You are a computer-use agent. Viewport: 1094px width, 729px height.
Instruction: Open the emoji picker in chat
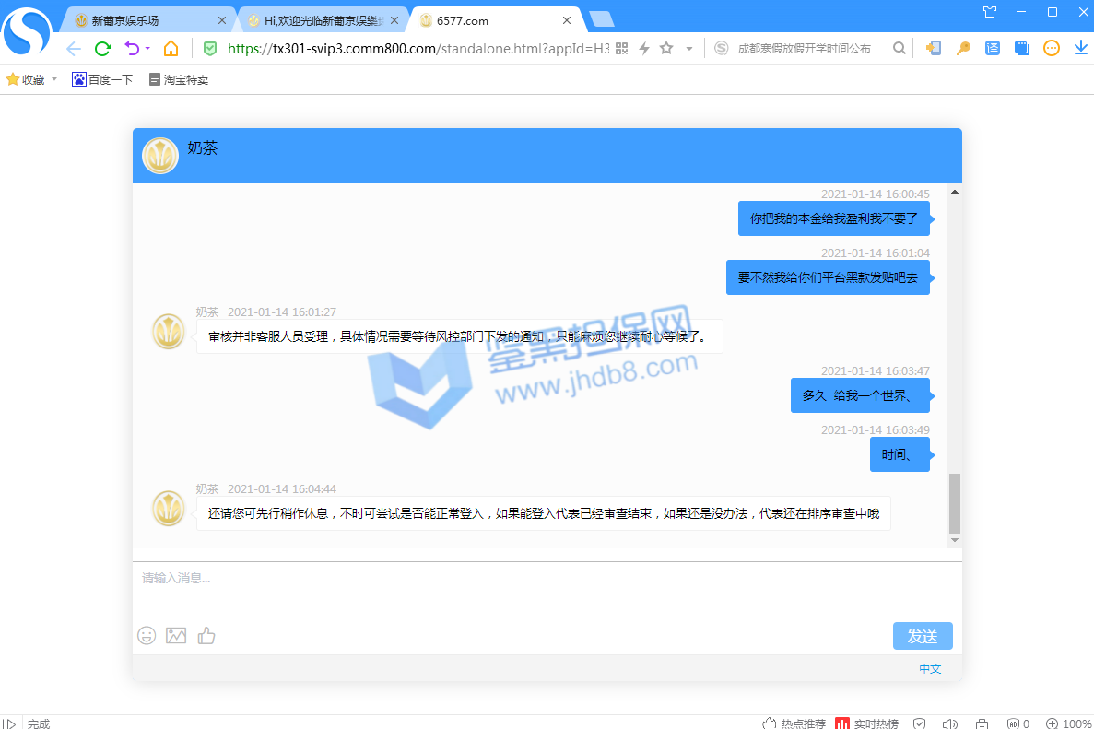click(x=147, y=635)
